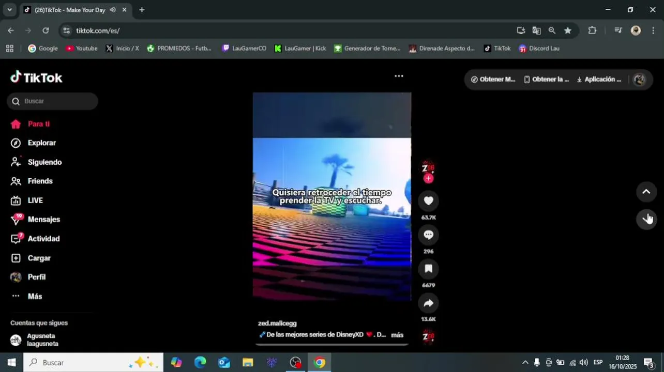The width and height of the screenshot is (664, 372).
Task: Pause the playing video
Action: (x=332, y=196)
